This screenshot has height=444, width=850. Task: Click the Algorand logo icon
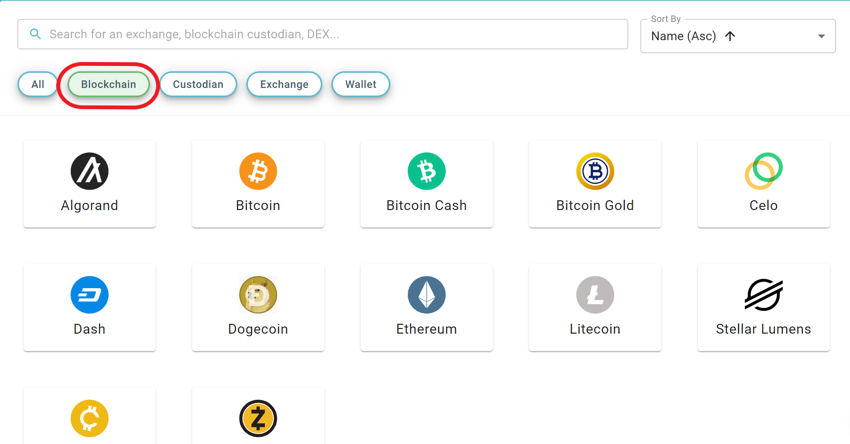(x=90, y=171)
